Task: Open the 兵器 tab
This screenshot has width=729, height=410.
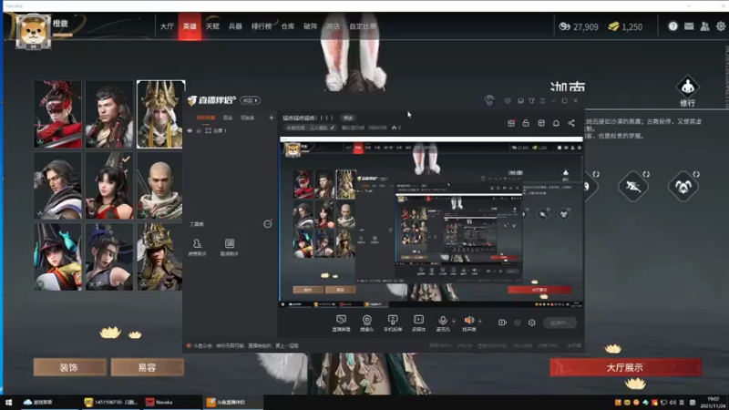Action: [x=235, y=26]
